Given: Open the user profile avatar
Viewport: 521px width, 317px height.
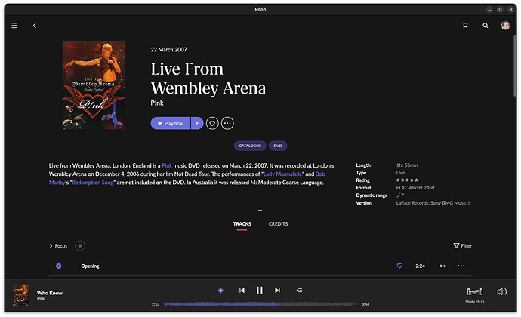Looking at the screenshot, I should [505, 25].
